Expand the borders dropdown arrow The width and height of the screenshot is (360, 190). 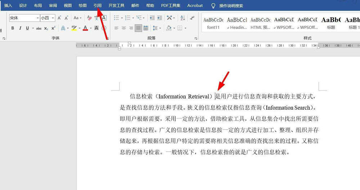(x=185, y=28)
